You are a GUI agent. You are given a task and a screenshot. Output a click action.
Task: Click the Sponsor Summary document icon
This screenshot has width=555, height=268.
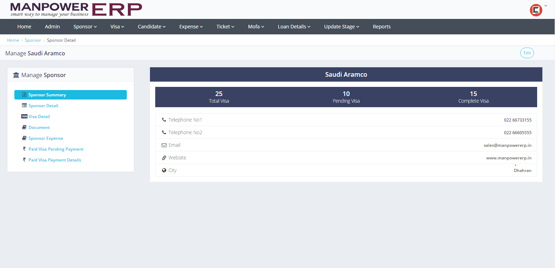point(24,95)
